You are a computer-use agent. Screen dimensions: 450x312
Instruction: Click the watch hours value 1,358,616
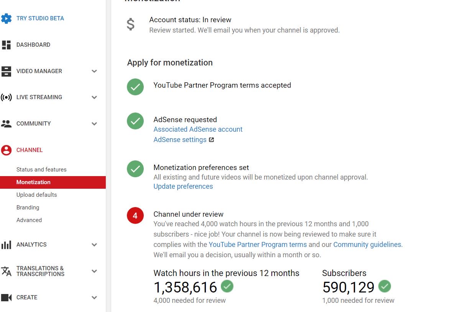pyautogui.click(x=186, y=287)
